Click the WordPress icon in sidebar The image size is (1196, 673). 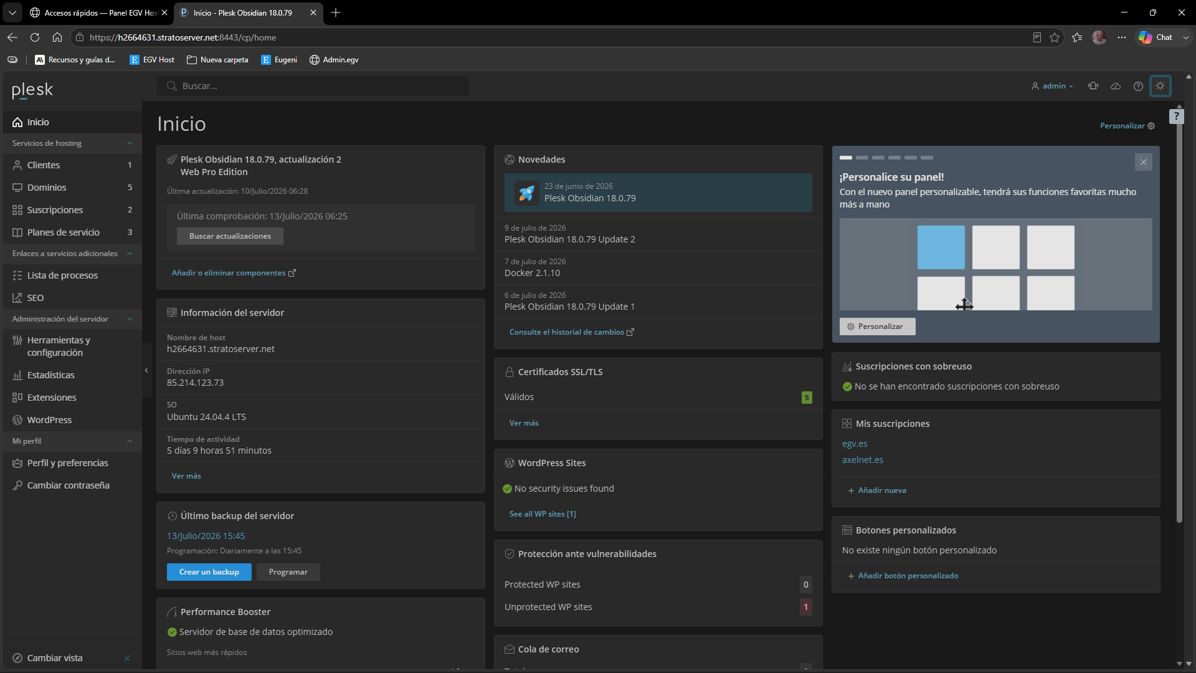click(17, 420)
